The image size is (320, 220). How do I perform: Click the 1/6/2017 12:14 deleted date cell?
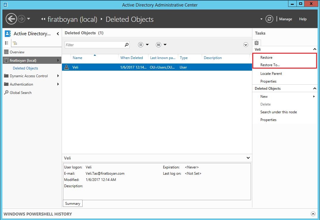(x=133, y=67)
